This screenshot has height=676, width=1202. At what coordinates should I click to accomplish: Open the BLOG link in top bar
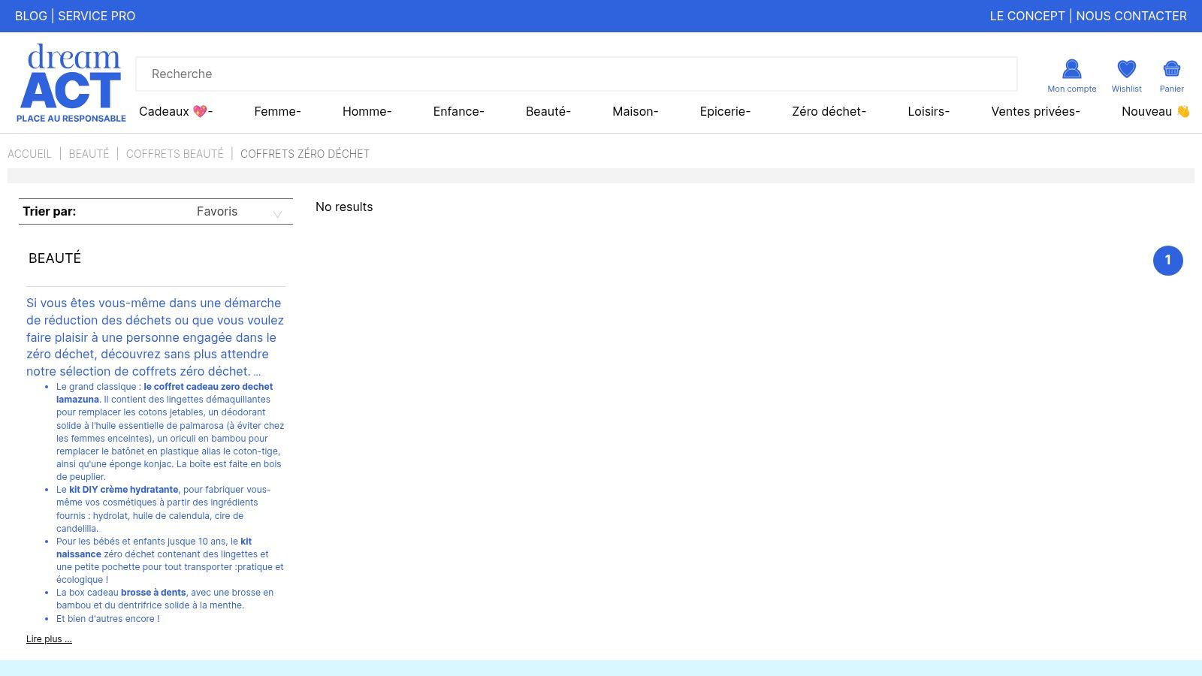(x=31, y=16)
